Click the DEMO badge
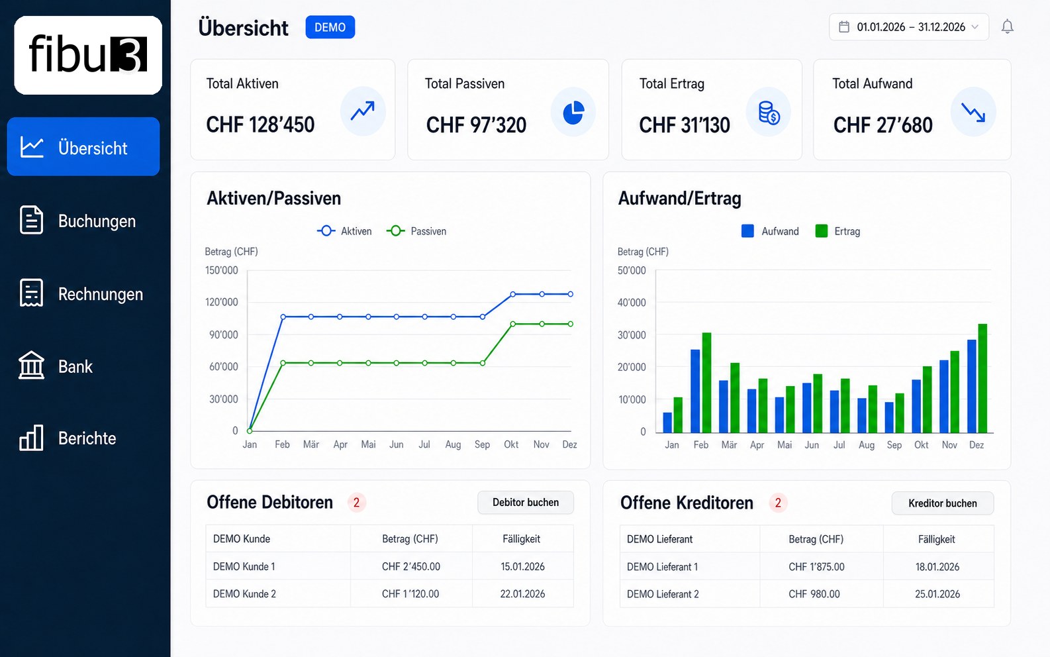Screen dimensions: 1050x657 tap(330, 27)
